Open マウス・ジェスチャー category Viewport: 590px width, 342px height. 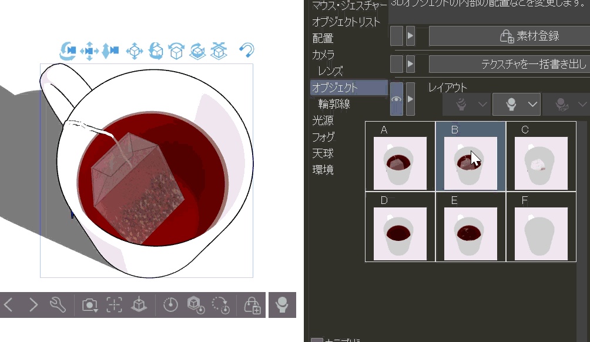point(349,6)
